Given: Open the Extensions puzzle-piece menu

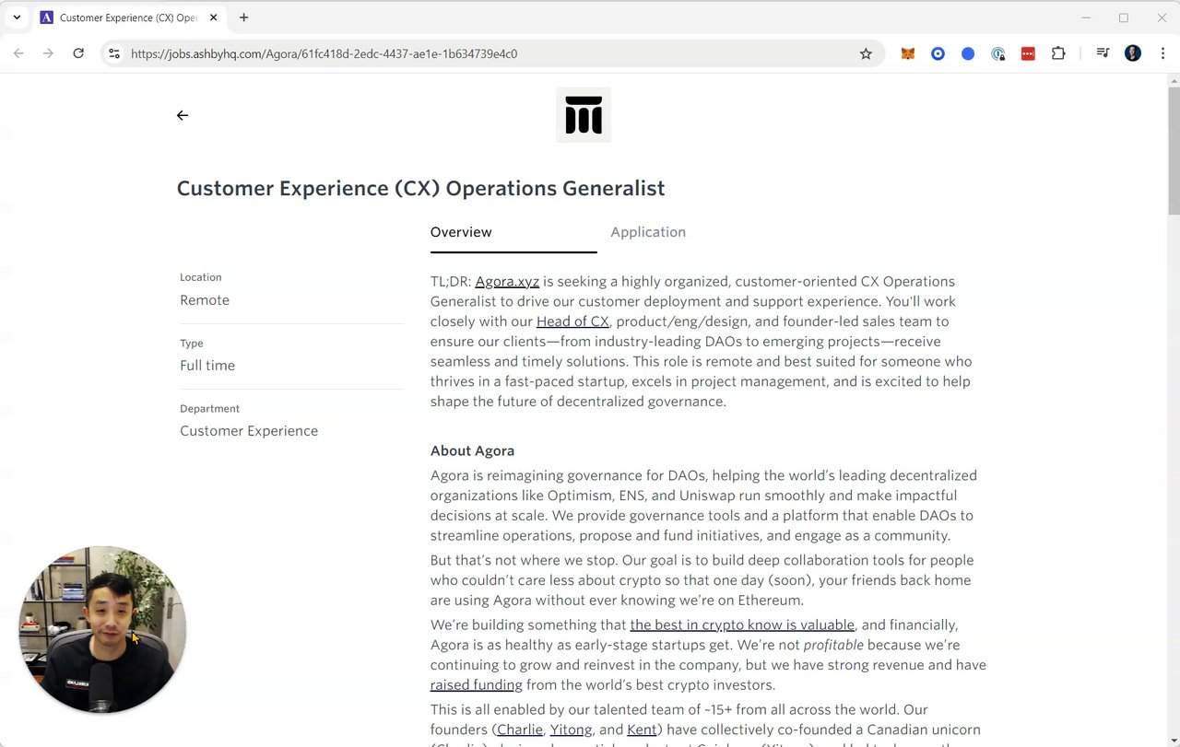Looking at the screenshot, I should click(x=1058, y=53).
